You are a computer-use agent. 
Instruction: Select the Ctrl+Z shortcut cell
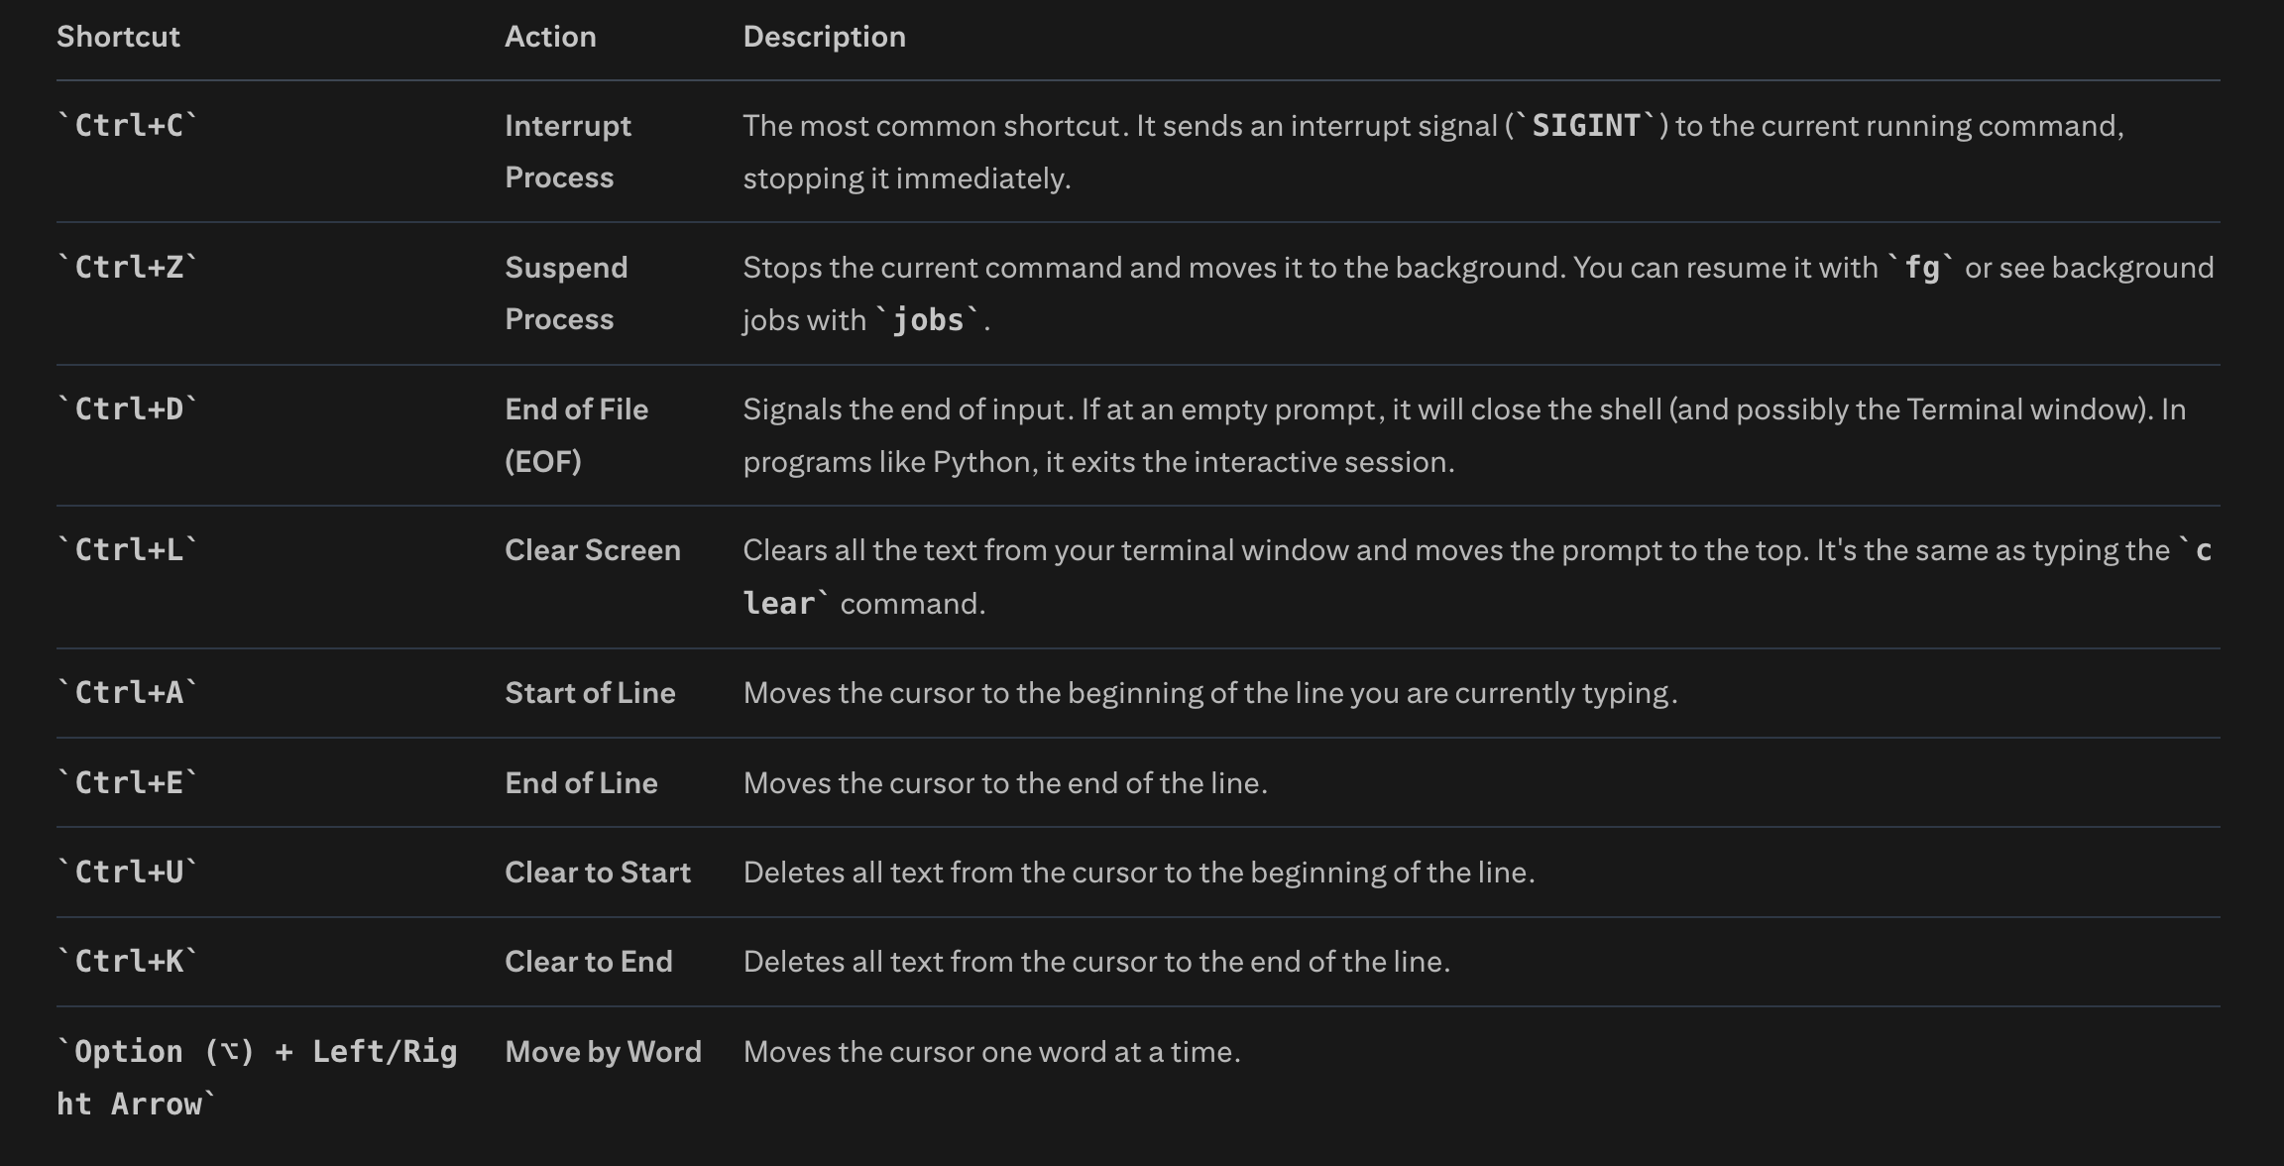click(x=128, y=267)
